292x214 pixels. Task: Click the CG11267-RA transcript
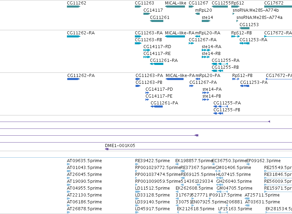(191, 43)
